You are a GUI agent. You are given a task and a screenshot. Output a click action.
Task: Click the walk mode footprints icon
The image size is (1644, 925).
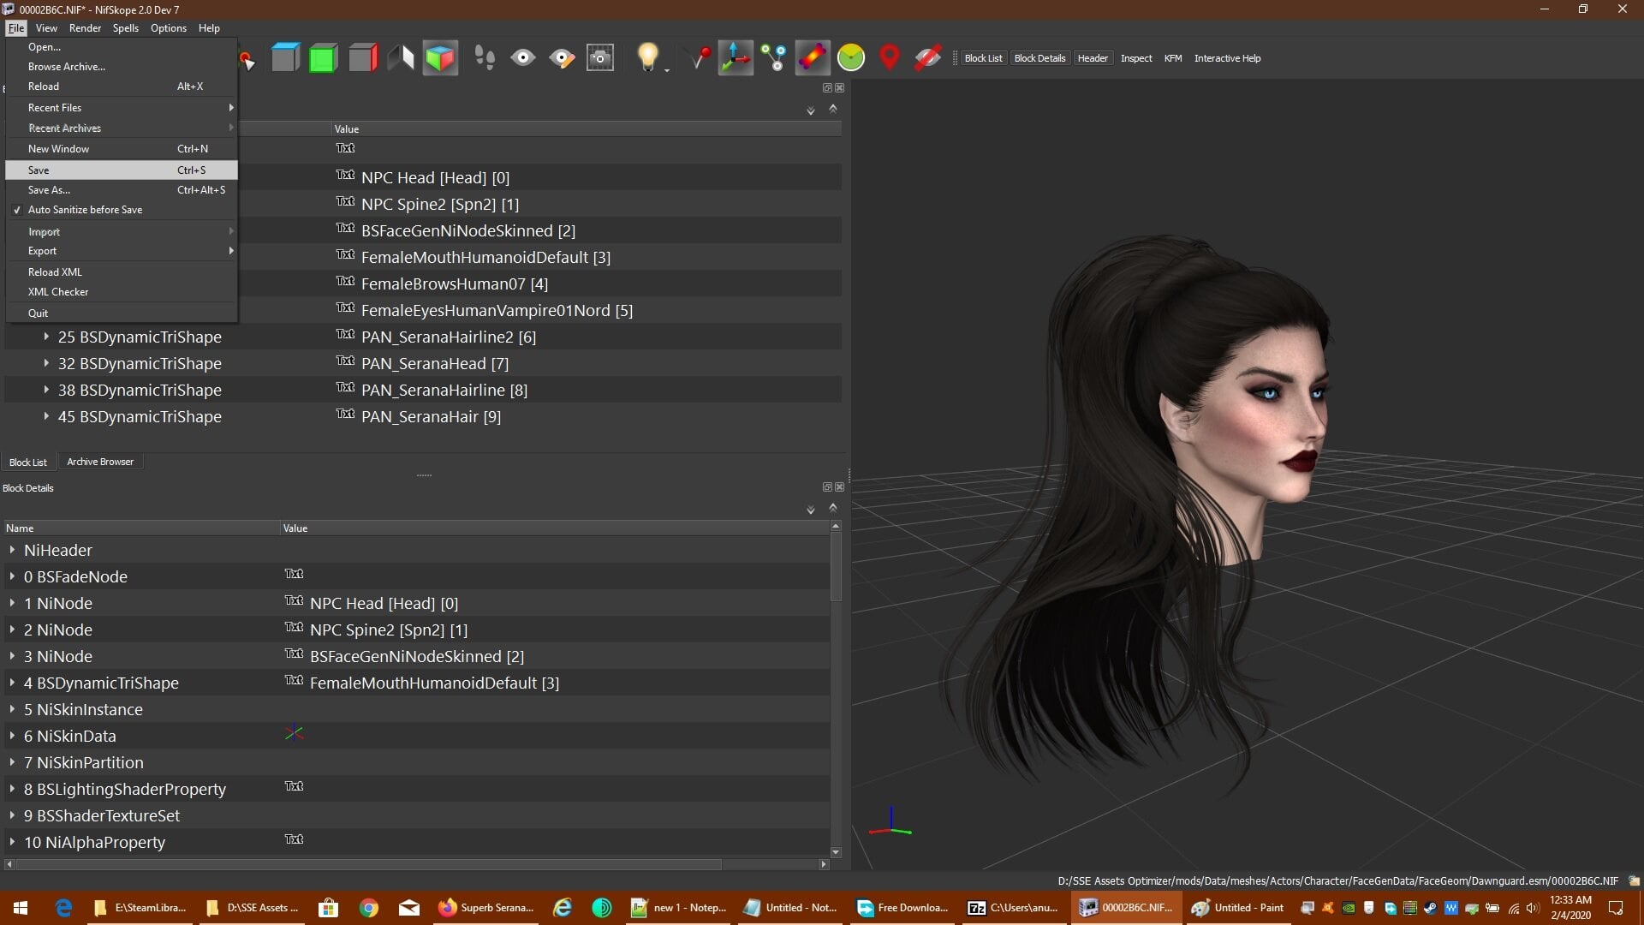pyautogui.click(x=485, y=58)
